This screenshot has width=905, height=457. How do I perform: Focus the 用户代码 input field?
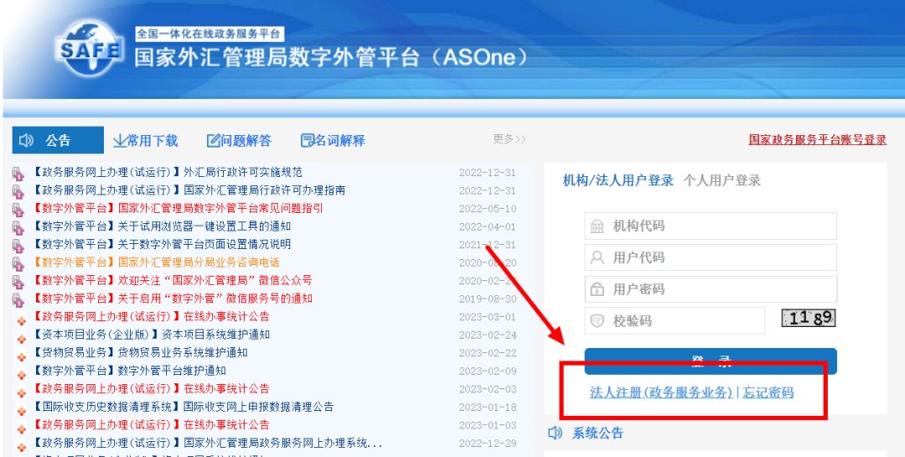coord(711,257)
